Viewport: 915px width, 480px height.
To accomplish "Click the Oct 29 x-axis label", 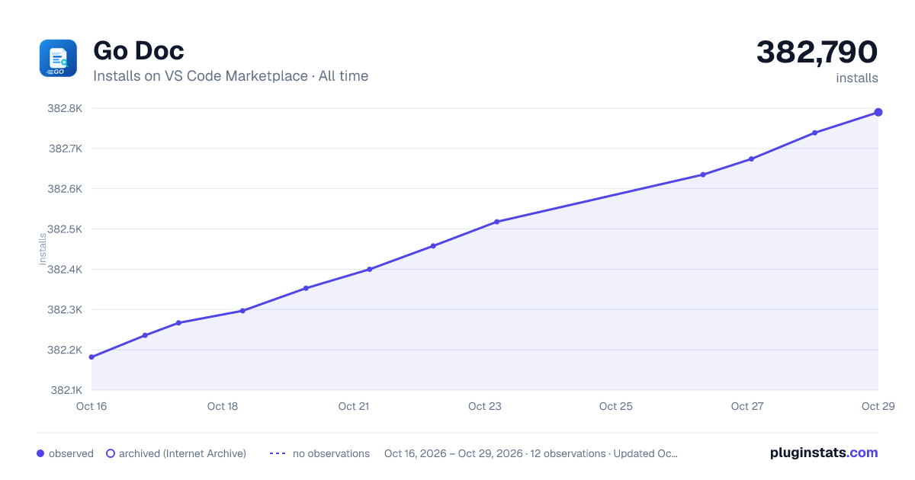I will point(877,406).
